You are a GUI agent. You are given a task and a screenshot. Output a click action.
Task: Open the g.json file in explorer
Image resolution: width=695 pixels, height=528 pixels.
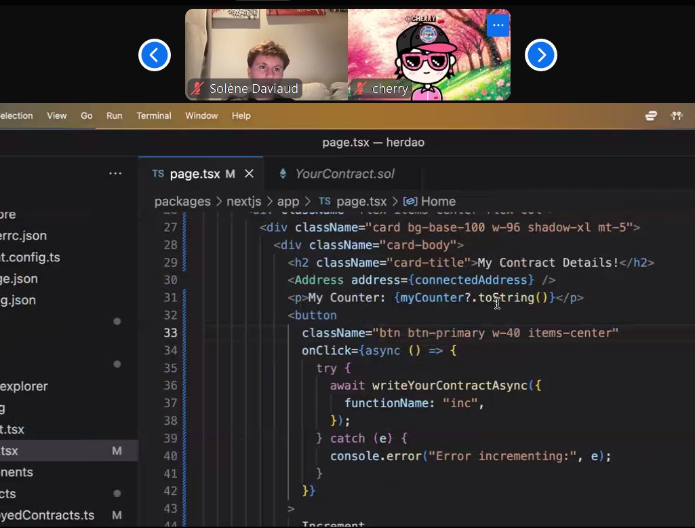coord(18,301)
